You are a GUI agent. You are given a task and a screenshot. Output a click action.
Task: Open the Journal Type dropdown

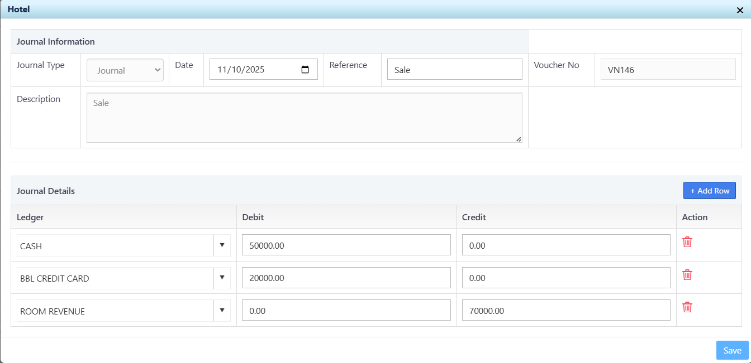point(125,70)
